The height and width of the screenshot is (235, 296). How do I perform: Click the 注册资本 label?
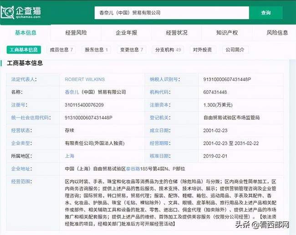pos(160,105)
